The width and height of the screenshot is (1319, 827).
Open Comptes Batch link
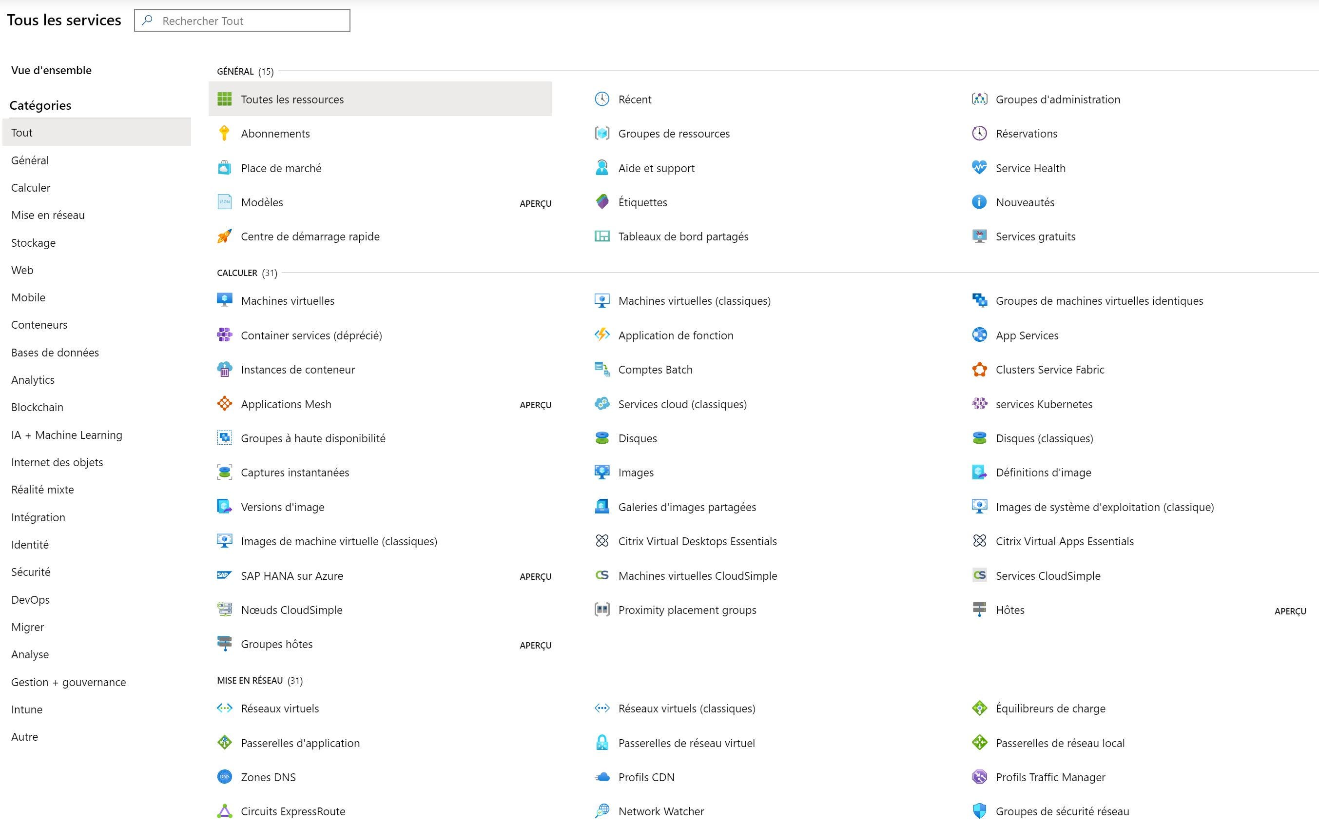coord(656,369)
